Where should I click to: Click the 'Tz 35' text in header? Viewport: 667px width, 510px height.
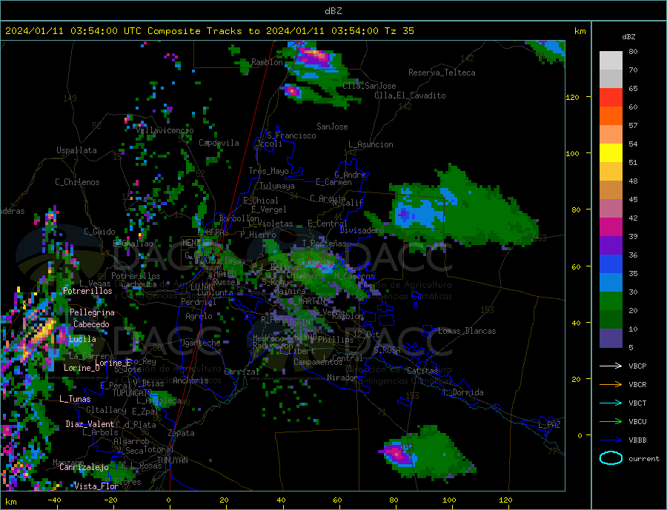click(399, 31)
